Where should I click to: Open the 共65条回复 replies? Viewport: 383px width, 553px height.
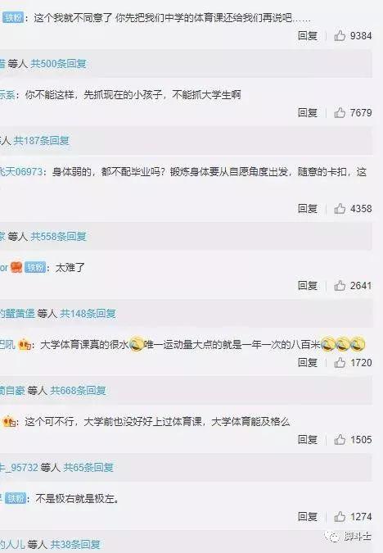(x=88, y=468)
